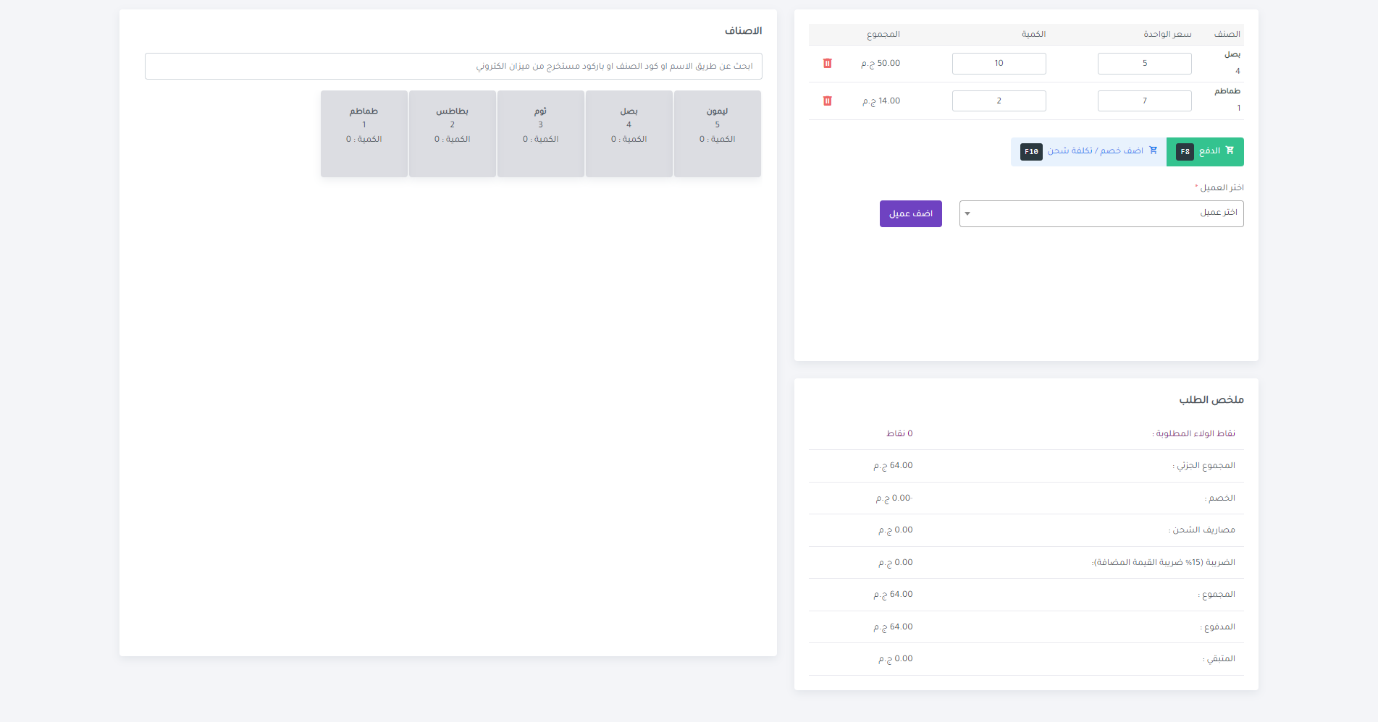This screenshot has width=1378, height=722.
Task: Click the cart icon on الدفع button
Action: click(1230, 150)
